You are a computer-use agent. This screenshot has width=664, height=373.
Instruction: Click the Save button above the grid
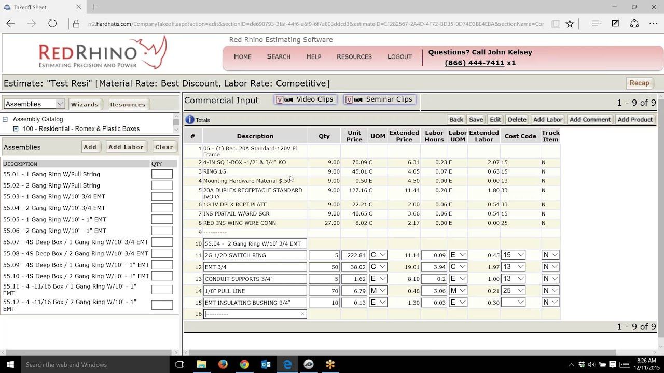476,119
